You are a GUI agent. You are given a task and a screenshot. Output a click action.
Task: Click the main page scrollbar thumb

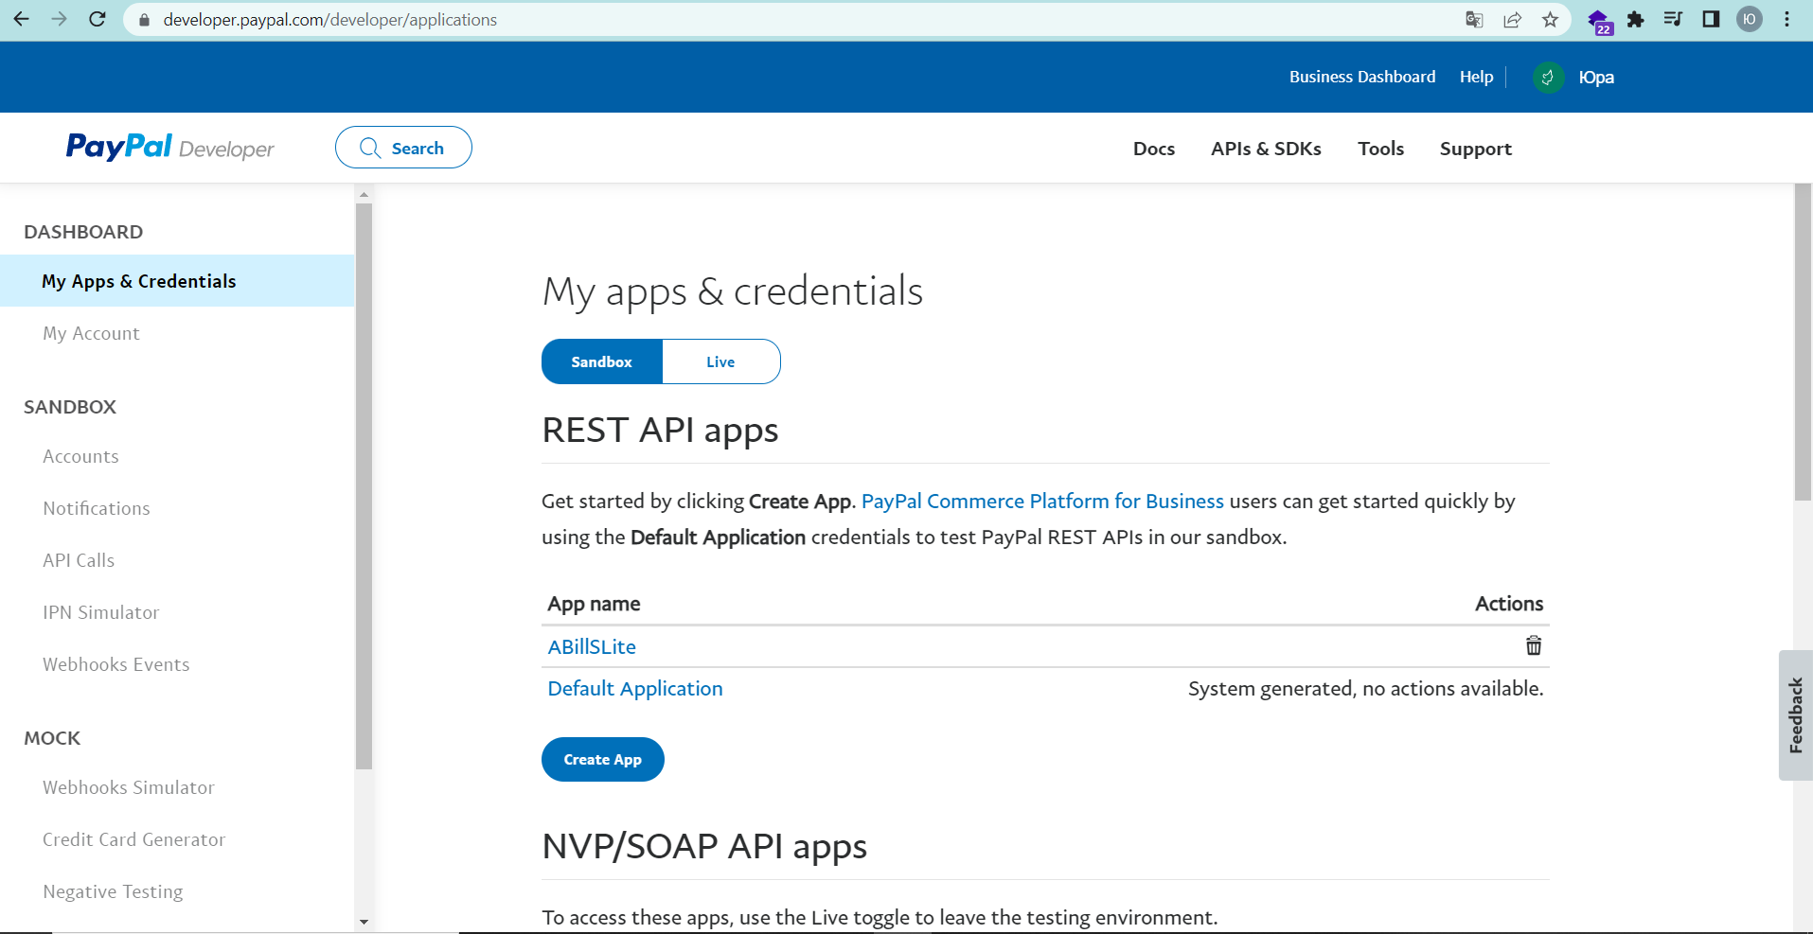tap(1803, 342)
